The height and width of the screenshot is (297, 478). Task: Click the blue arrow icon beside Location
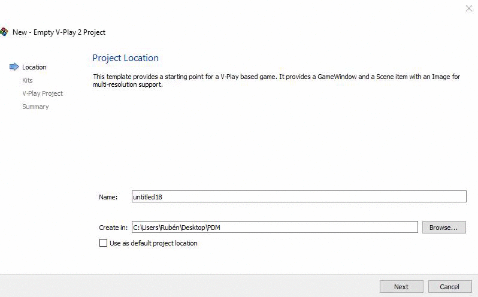click(x=14, y=66)
